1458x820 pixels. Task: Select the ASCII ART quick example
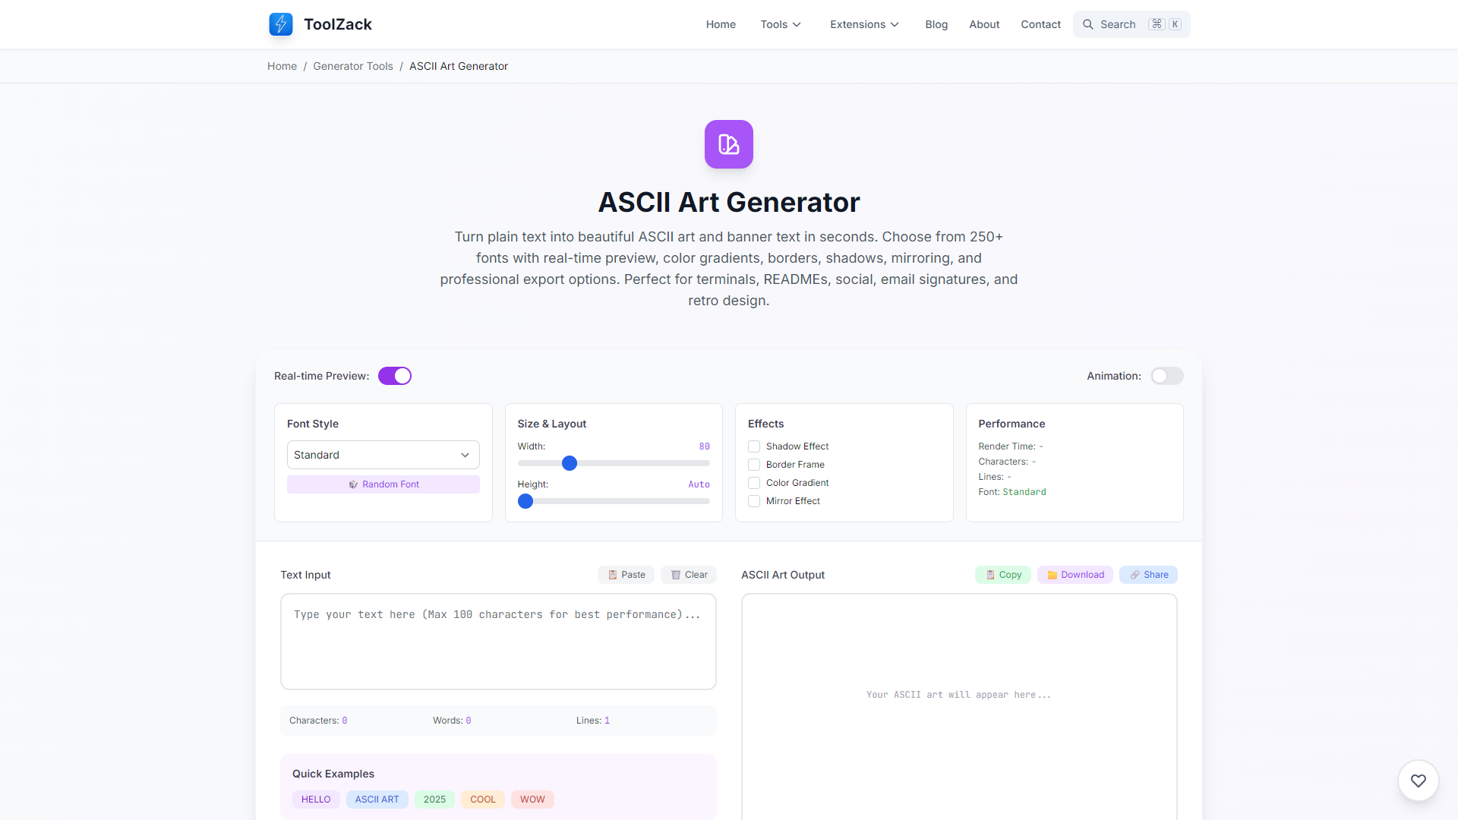coord(377,799)
